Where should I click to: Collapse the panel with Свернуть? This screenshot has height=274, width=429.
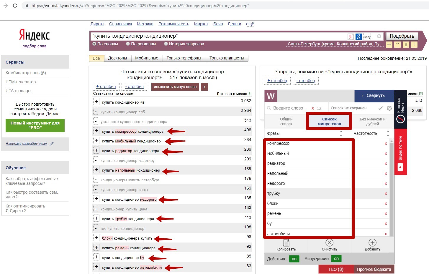click(x=374, y=96)
